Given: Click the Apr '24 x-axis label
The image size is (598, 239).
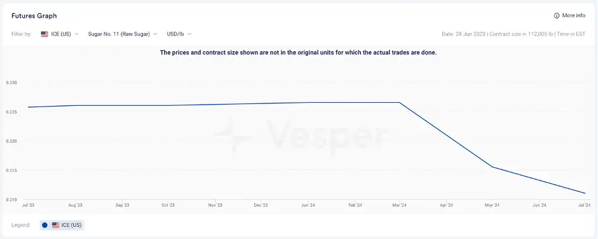Looking at the screenshot, I should tap(446, 205).
